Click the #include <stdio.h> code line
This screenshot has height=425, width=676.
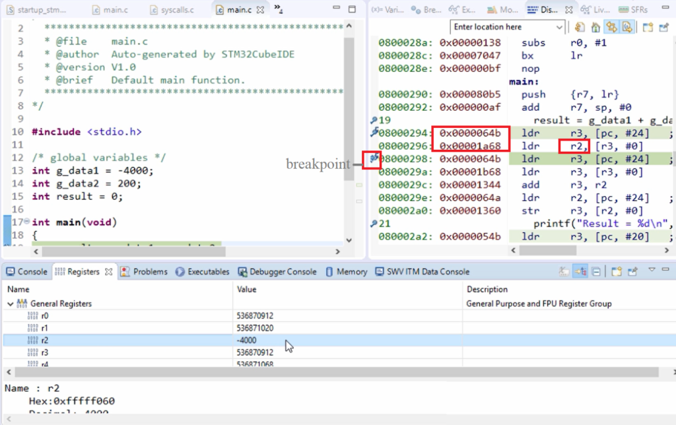[86, 132]
